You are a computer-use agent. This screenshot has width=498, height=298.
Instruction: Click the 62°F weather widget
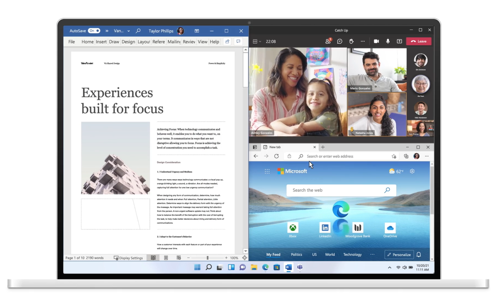[396, 171]
